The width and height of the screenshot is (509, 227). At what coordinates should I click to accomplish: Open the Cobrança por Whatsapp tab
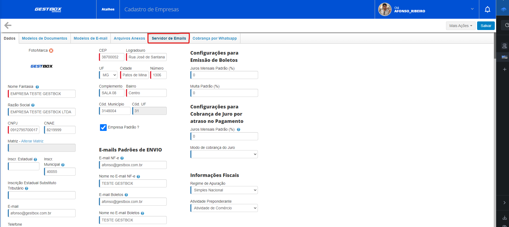click(x=214, y=38)
